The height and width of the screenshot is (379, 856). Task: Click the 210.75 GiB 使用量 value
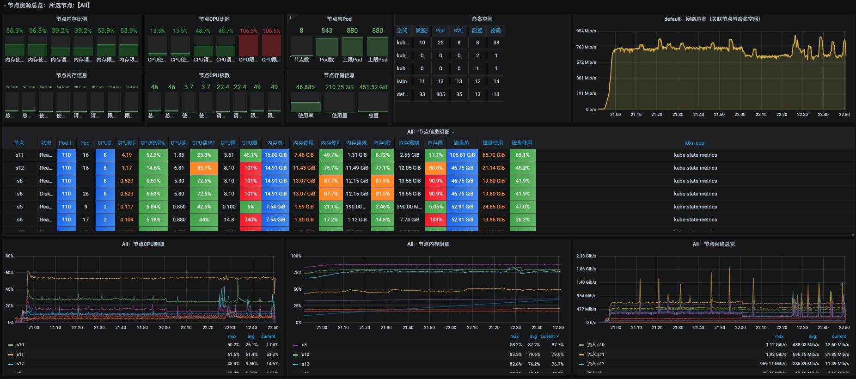click(x=339, y=87)
